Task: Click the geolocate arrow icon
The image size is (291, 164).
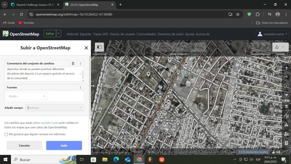Action: pyautogui.click(x=286, y=95)
